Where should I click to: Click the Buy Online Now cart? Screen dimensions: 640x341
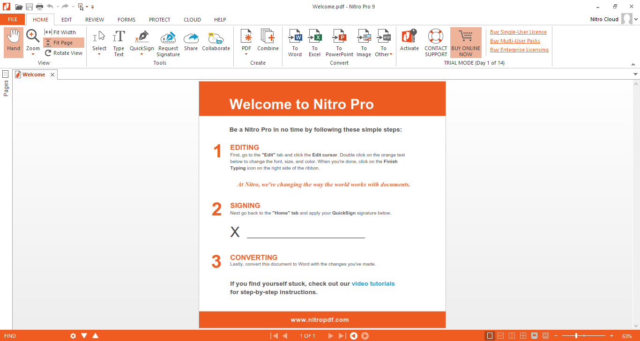pyautogui.click(x=466, y=43)
